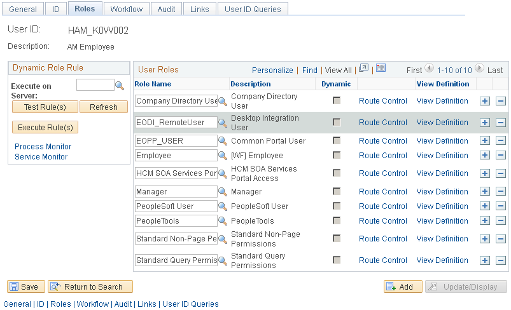This screenshot has height=310, width=511.
Task: Click Find link in User Roles
Action: [310, 71]
